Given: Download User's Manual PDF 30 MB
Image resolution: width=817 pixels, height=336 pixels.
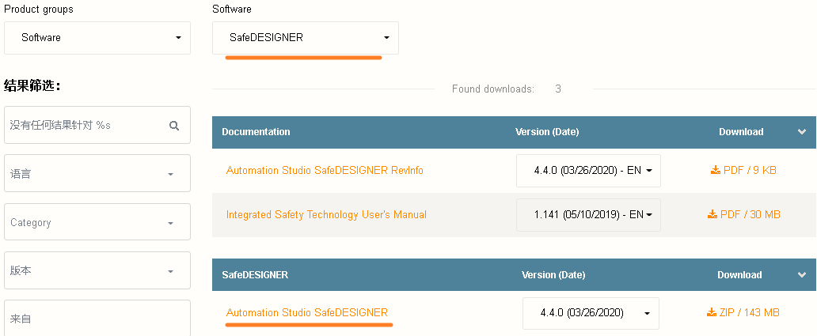Looking at the screenshot, I should (743, 214).
